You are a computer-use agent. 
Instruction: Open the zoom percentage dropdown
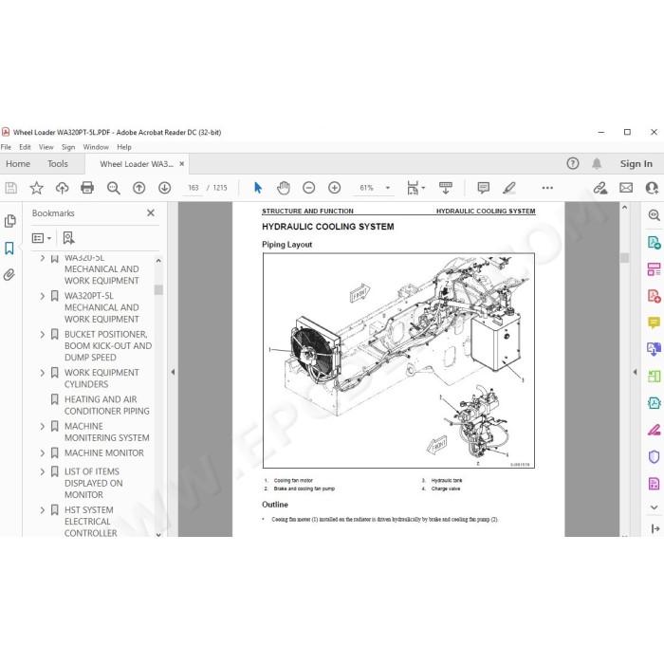pyautogui.click(x=387, y=188)
